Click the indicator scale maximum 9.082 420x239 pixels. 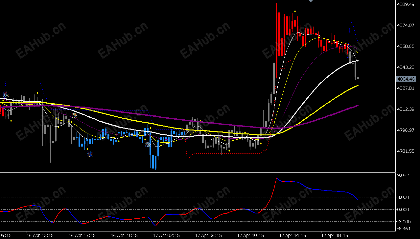(403, 175)
